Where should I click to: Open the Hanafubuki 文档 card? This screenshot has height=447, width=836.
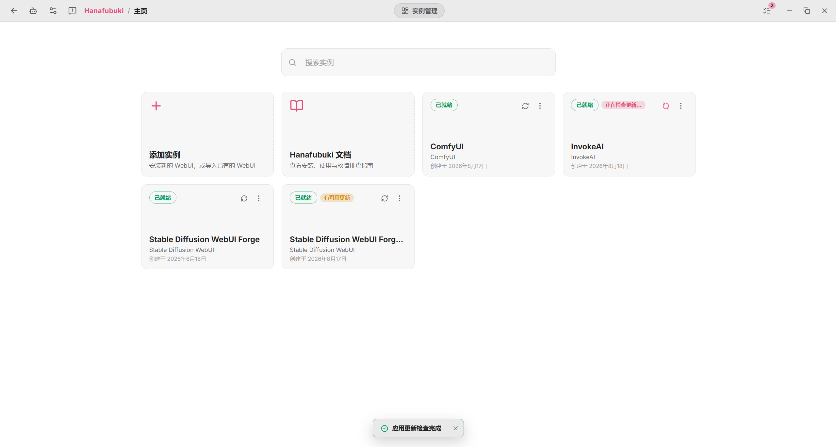pyautogui.click(x=348, y=134)
